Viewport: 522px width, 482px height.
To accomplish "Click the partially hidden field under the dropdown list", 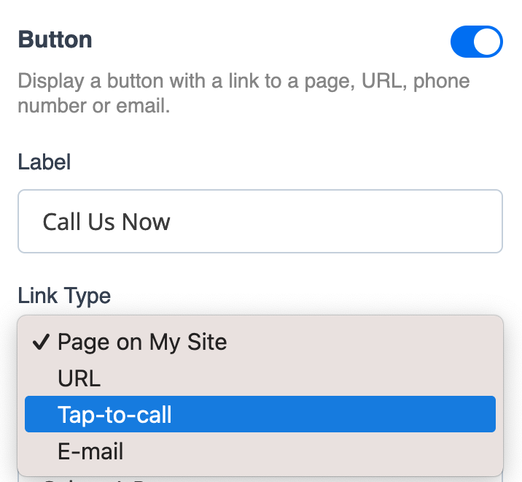I will (x=260, y=479).
